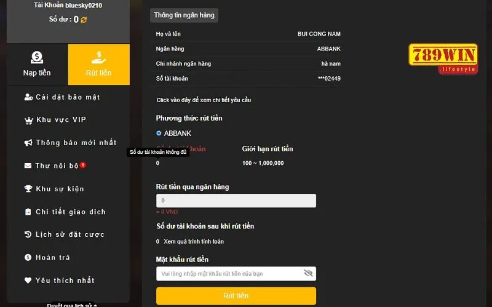
Task: Toggle withdrawal password visibility eye icon
Action: (x=308, y=273)
